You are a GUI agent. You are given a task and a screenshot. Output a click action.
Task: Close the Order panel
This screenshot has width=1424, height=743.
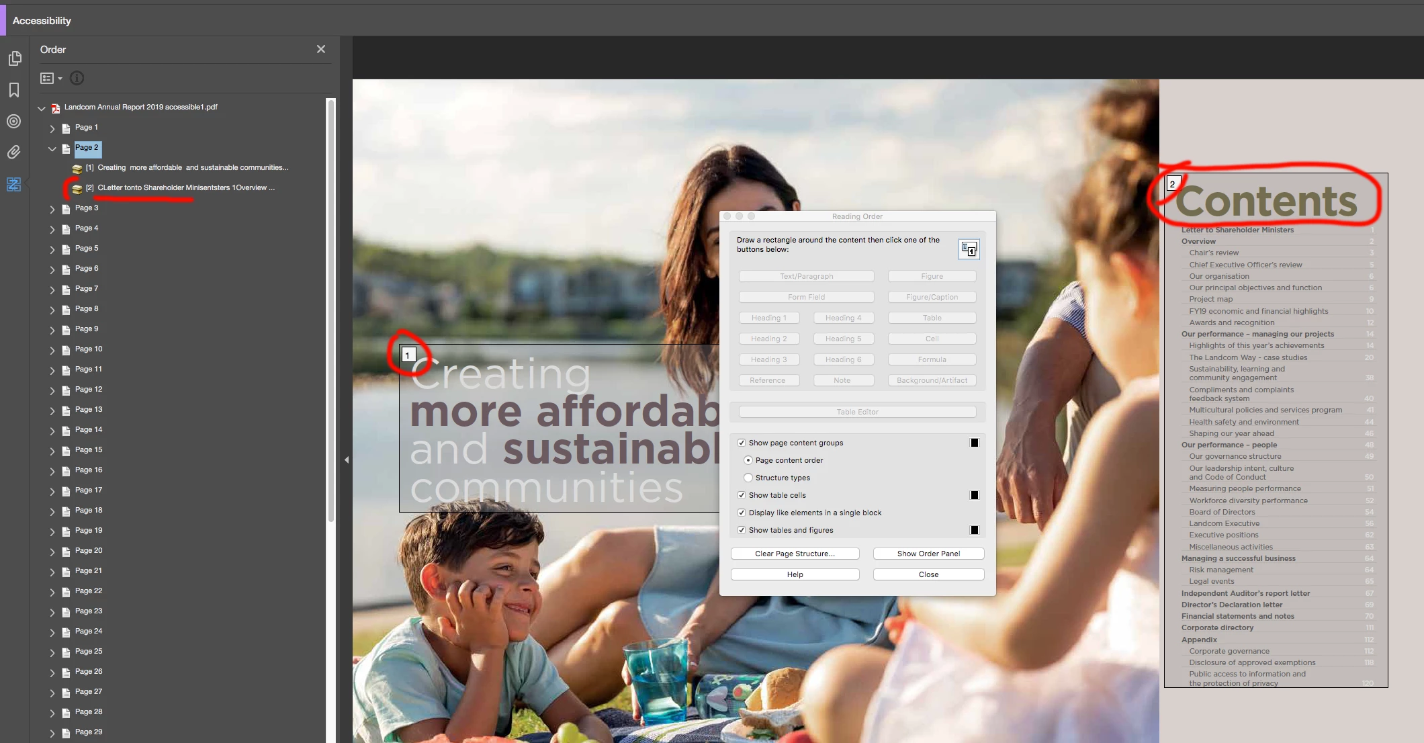tap(321, 49)
